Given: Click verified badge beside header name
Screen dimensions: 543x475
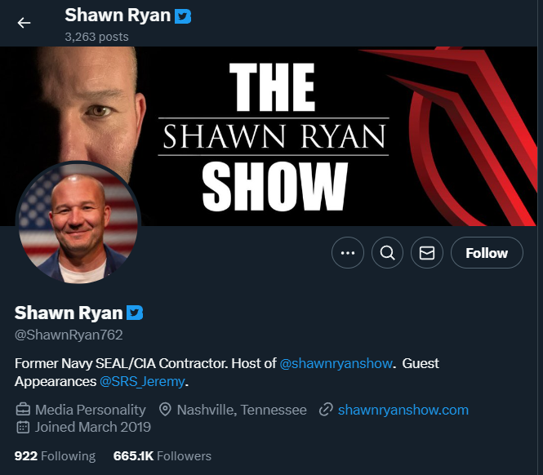Looking at the screenshot, I should click(x=183, y=16).
